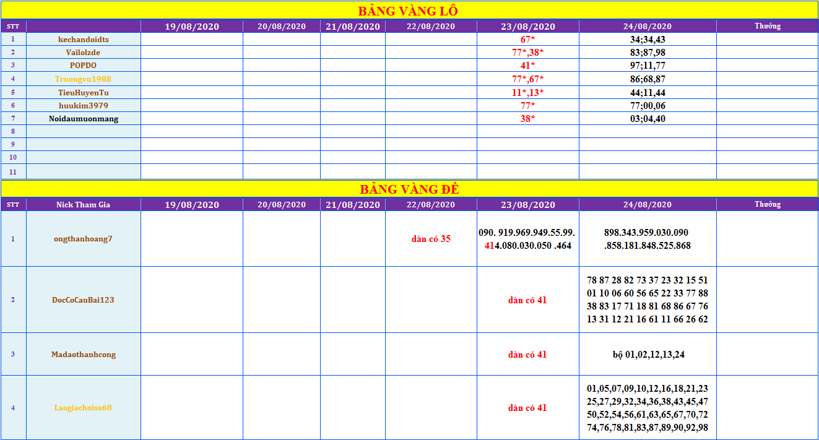The image size is (819, 440).
Task: Click the red 'dàn có 35' cell
Action: click(431, 239)
